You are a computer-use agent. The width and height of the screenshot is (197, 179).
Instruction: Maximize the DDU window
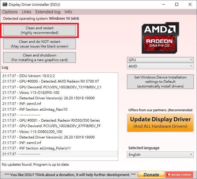[x=177, y=4]
